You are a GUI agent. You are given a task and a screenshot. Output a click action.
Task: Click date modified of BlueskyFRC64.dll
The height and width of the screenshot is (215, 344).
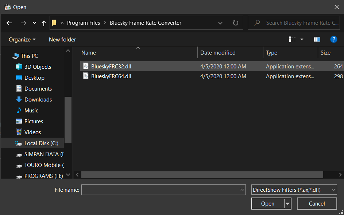[x=223, y=76]
